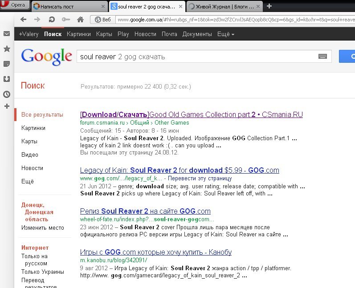Close the Написать пост tab
Image resolution: width=355 pixels, height=288 pixels.
click(x=103, y=7)
